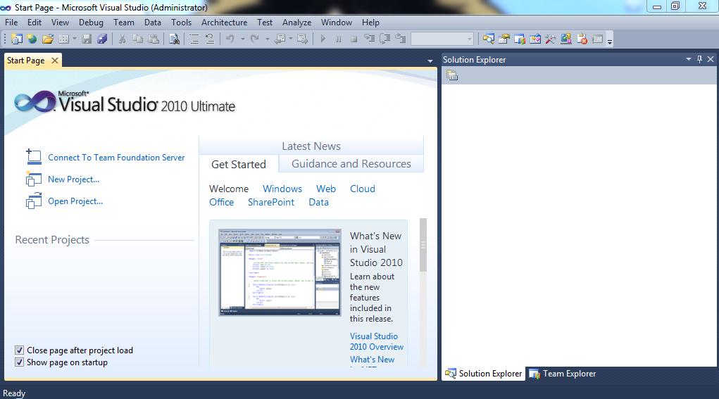This screenshot has width=719, height=399.
Task: Expand the Undo history dropdown arrow
Action: click(242, 39)
